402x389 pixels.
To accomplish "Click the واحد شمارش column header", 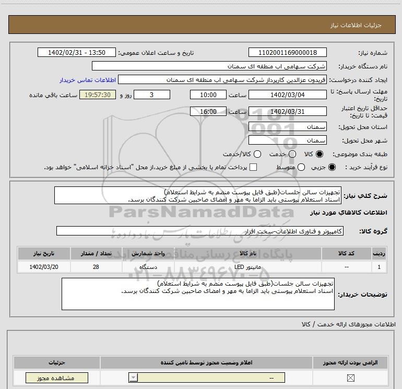I will [148, 254].
